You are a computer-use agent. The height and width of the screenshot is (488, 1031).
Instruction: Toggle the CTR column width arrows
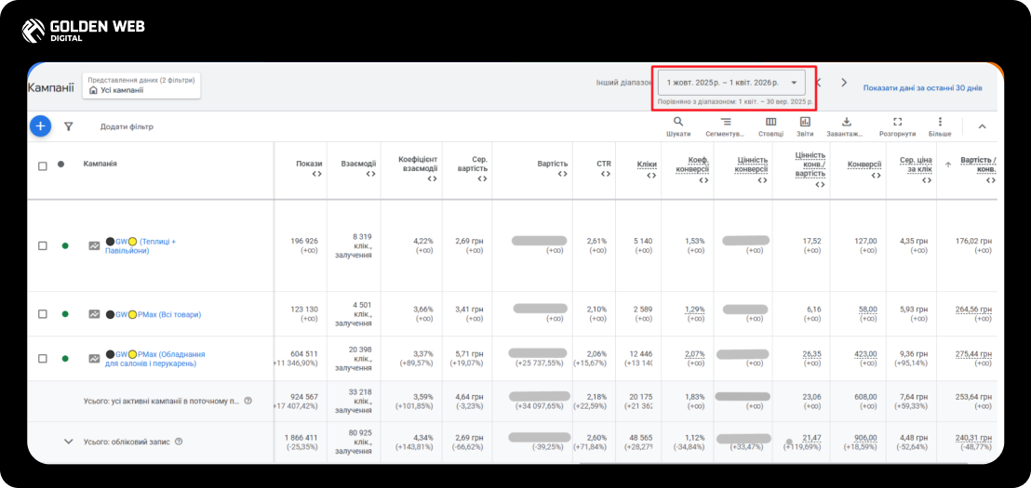tap(606, 174)
